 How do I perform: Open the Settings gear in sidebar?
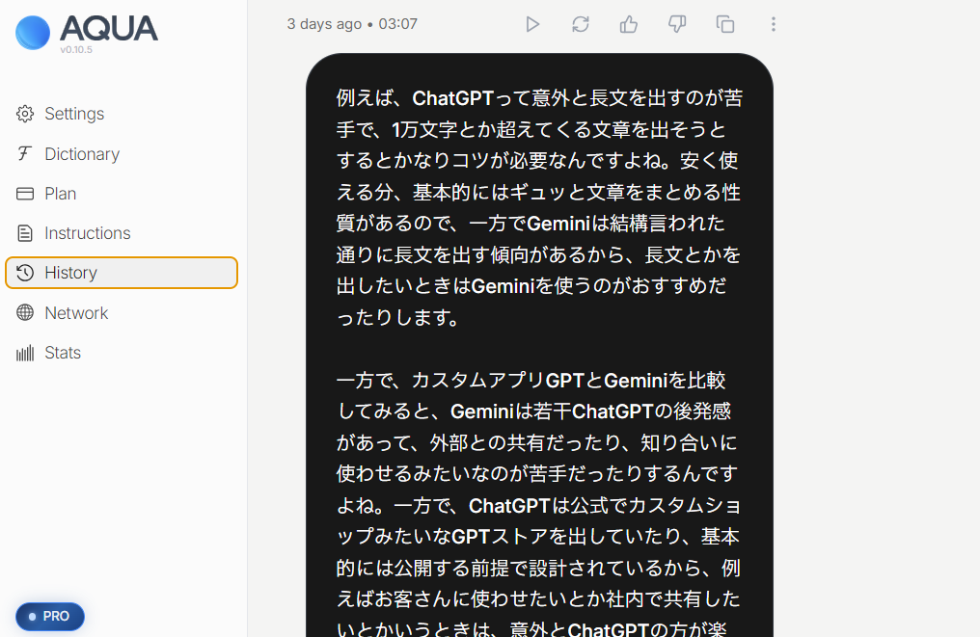click(x=25, y=114)
